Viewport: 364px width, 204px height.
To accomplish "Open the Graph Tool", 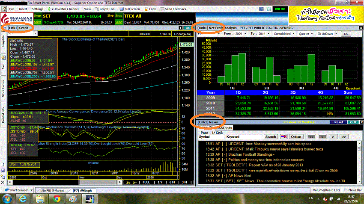I will 105,9.
